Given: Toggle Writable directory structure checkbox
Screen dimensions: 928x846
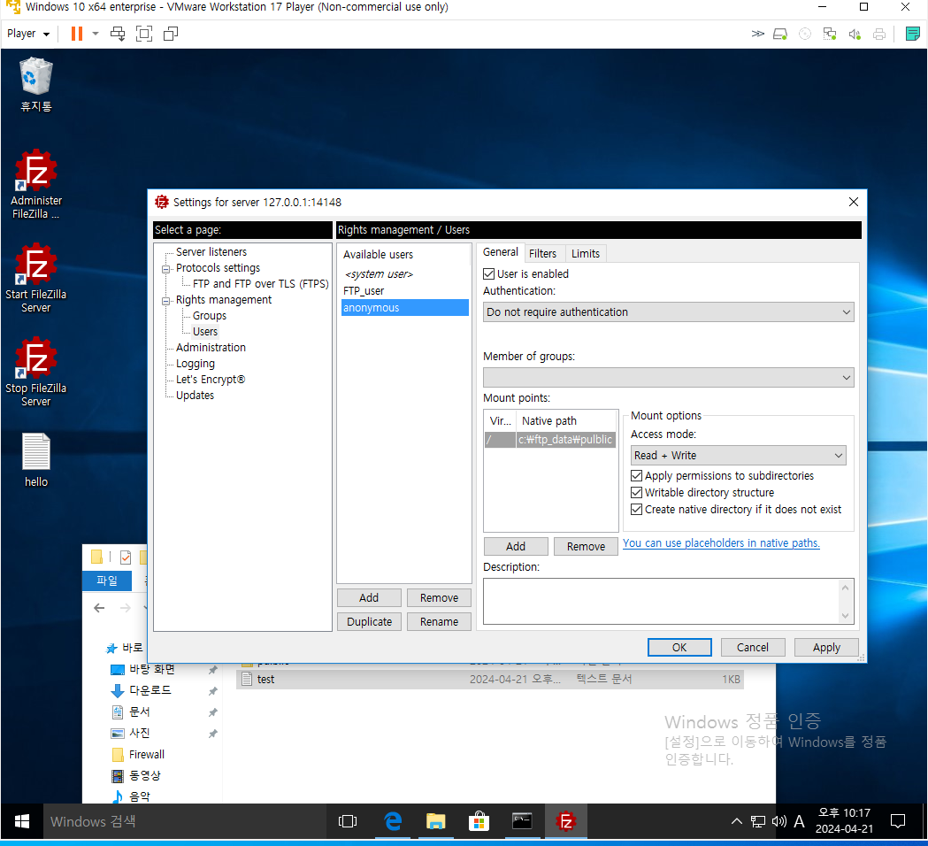Looking at the screenshot, I should (637, 493).
